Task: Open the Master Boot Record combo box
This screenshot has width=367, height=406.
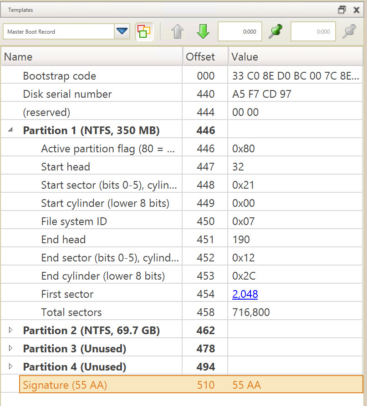Action: [59, 31]
